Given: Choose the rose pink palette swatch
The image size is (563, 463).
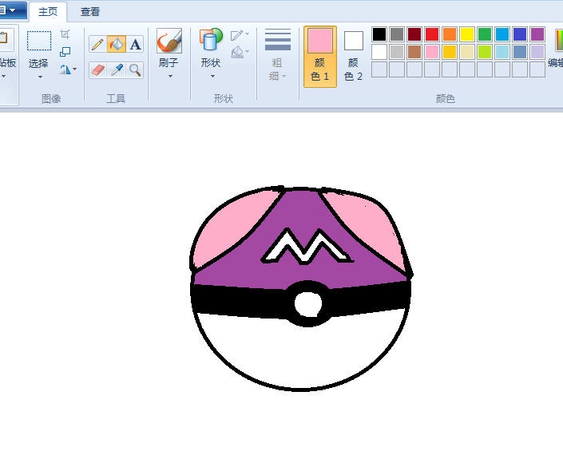Looking at the screenshot, I should [432, 52].
